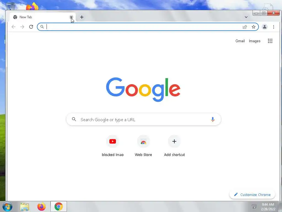Open the Google apps grid
This screenshot has width=282, height=212.
(270, 41)
